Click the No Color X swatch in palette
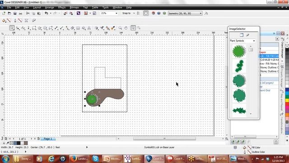Screen dimensions: 289x163 click(x=287, y=46)
